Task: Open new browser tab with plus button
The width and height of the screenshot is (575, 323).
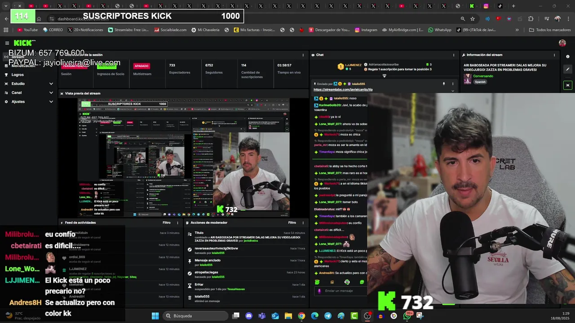Action: point(513,6)
